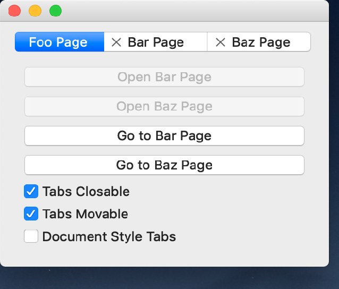339x289 pixels.
Task: Switch to the Baz Page tab
Action: [261, 42]
